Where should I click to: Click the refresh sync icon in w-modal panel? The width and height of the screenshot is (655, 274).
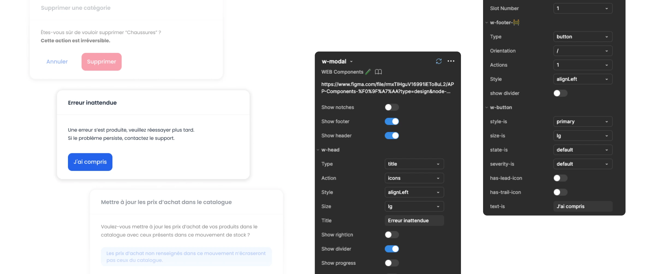click(x=439, y=61)
